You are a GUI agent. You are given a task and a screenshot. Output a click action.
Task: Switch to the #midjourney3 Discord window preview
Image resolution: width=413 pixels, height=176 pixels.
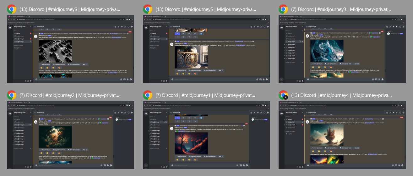(342, 49)
